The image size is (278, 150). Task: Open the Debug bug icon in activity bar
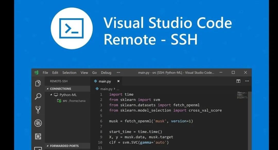click(38, 123)
